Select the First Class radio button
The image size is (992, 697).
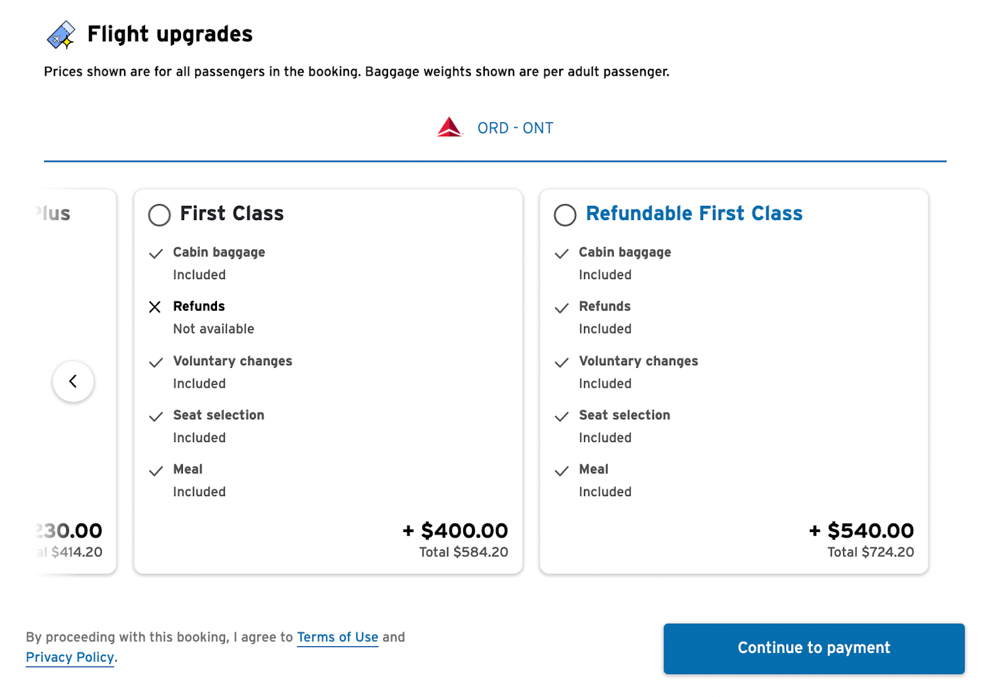(x=159, y=215)
